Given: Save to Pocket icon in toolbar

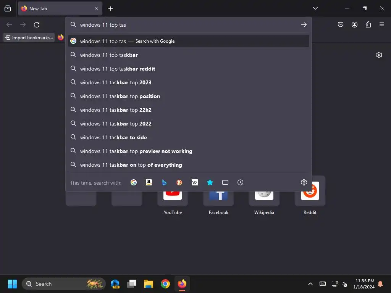Looking at the screenshot, I should point(341,24).
